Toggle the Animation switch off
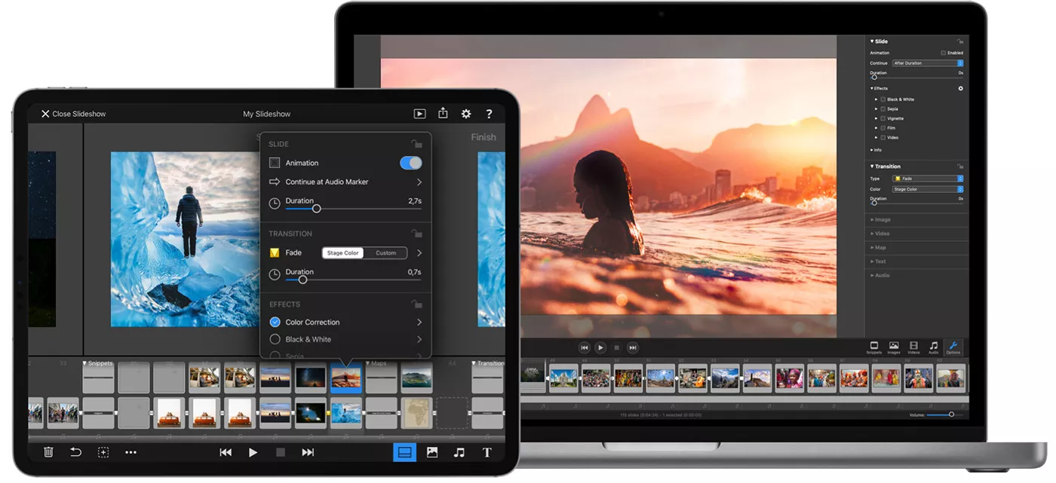 410,163
